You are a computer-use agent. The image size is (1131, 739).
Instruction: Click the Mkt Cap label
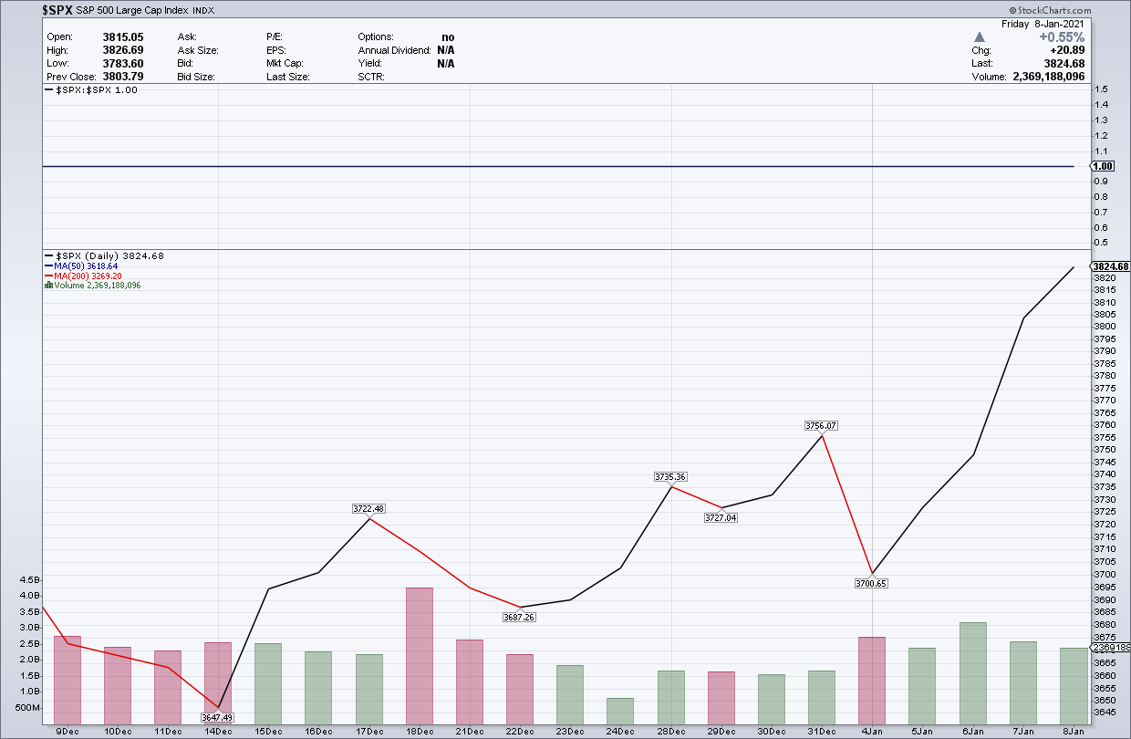coord(287,64)
